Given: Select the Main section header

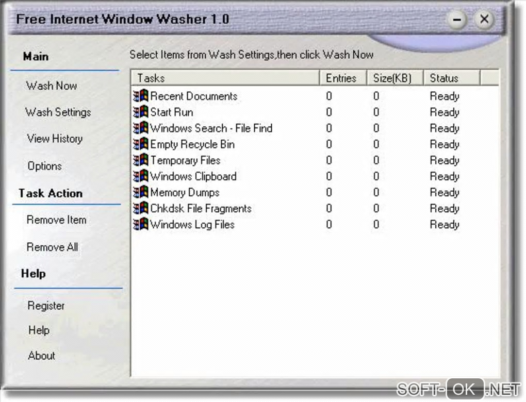Looking at the screenshot, I should click(36, 56).
